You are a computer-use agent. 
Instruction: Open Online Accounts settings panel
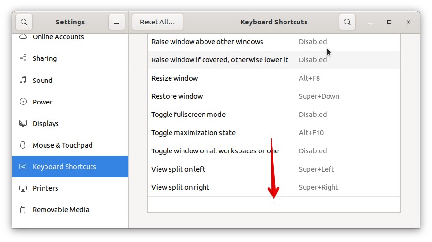tap(58, 37)
